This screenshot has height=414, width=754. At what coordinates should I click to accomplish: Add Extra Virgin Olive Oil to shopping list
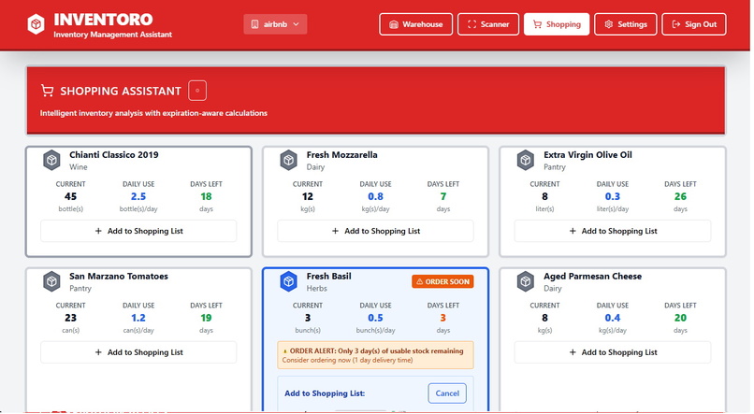click(x=613, y=231)
